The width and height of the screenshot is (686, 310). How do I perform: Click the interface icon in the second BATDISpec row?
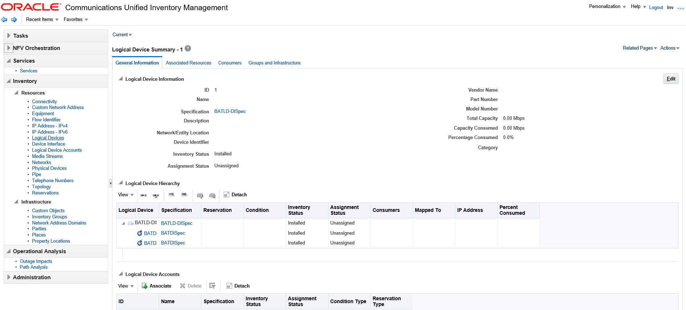(x=140, y=243)
